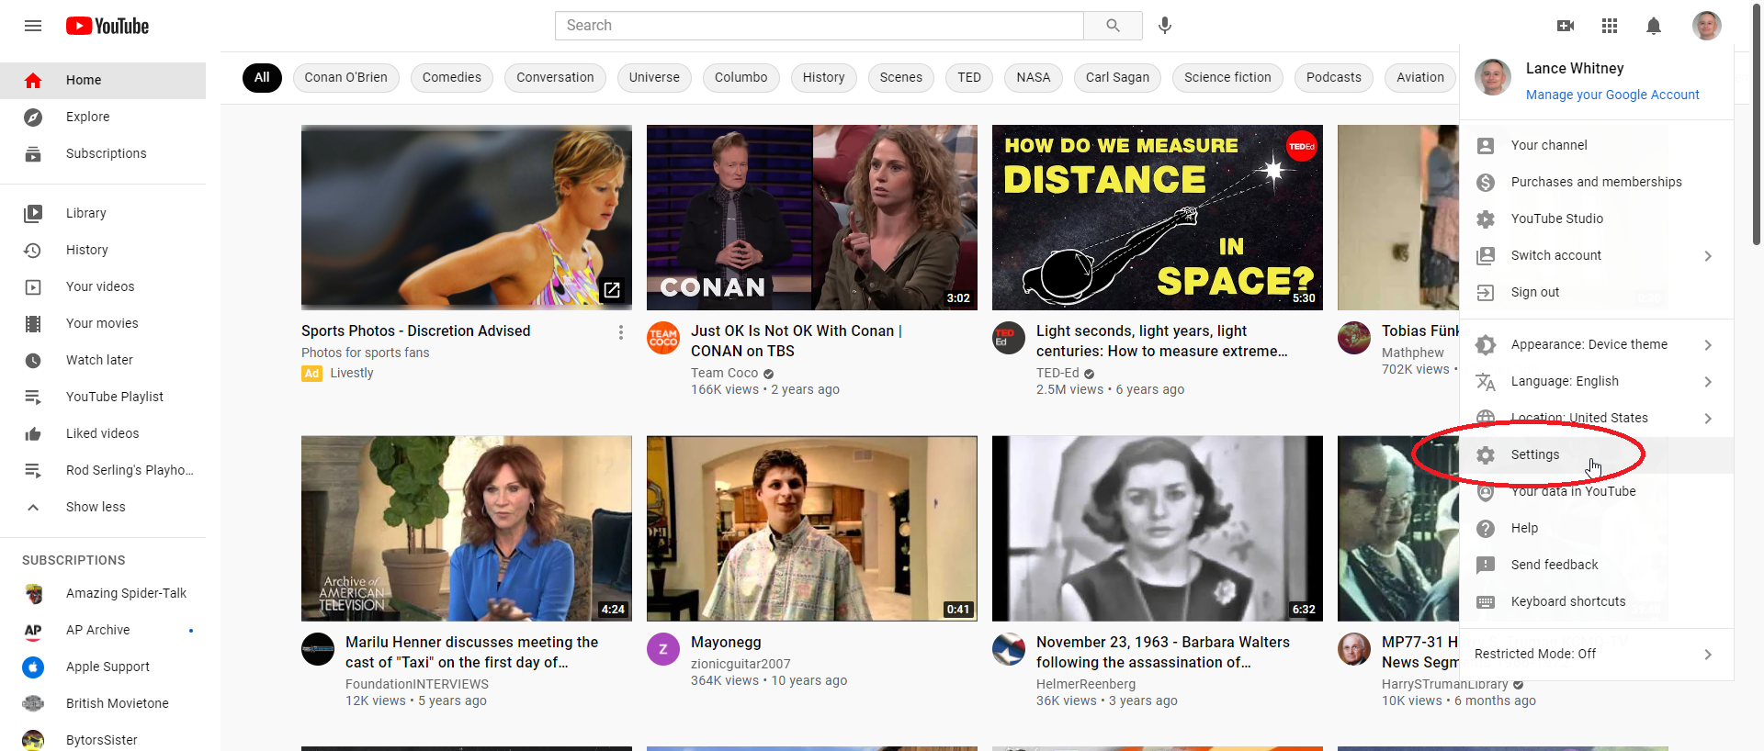The image size is (1764, 751).
Task: Click the YouTube logo
Action: (107, 26)
